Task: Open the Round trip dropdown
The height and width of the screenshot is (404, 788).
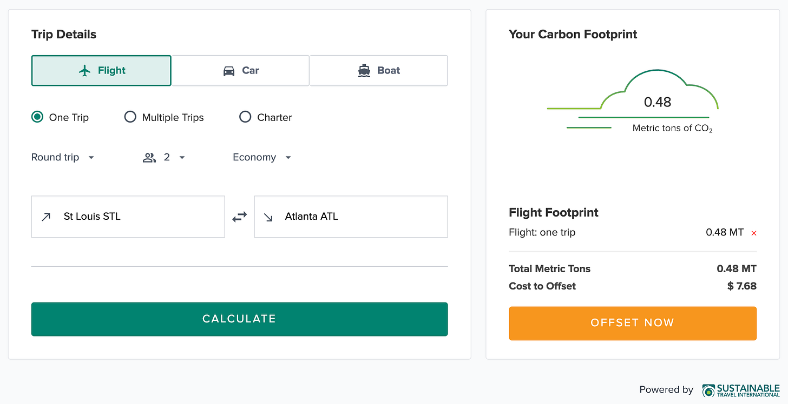Action: click(x=63, y=158)
